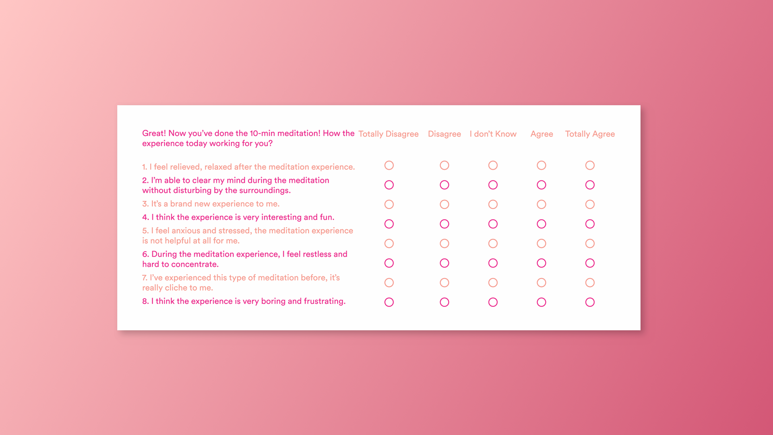Pick Totally Agree for anxious and stressed statement
Viewport: 773px width, 435px height.
coord(590,244)
